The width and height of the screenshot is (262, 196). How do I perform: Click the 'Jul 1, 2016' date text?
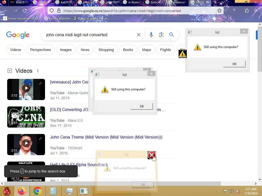point(59,153)
